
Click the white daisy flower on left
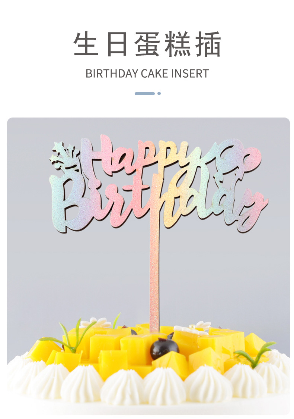point(95,323)
